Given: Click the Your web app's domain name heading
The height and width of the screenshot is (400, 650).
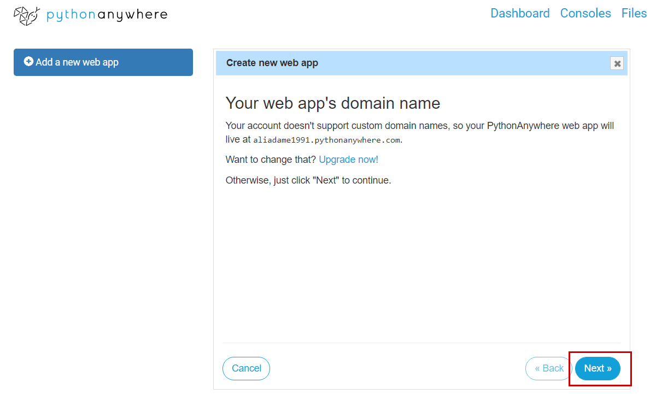Looking at the screenshot, I should 332,103.
